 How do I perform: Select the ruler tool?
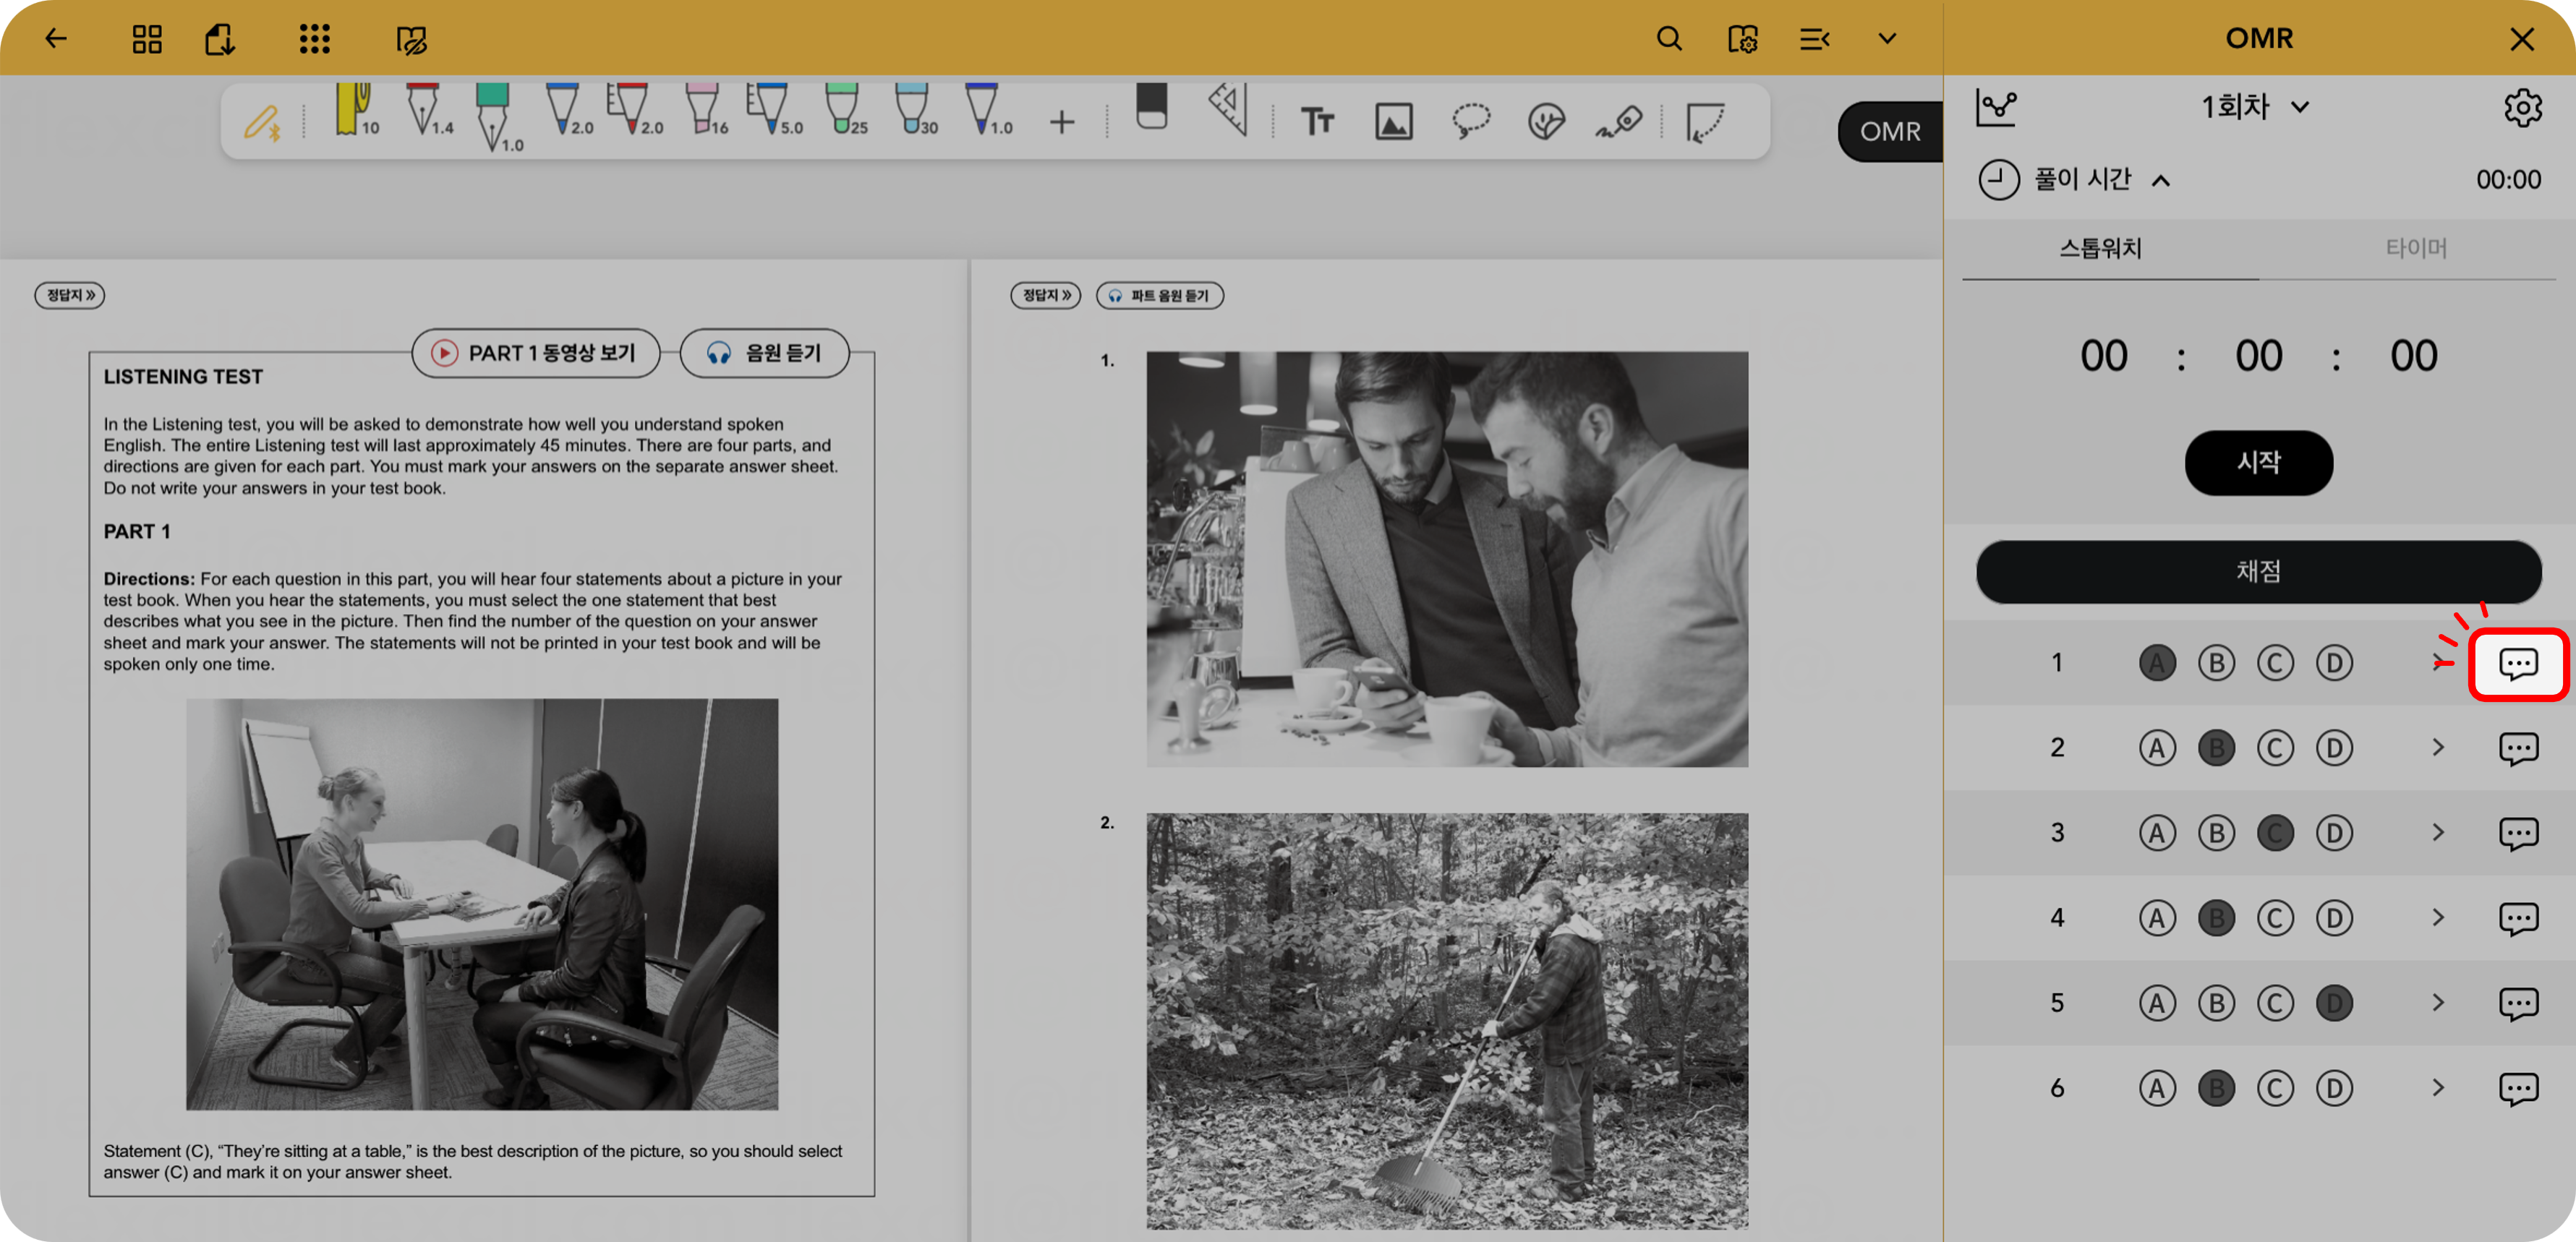pyautogui.click(x=1229, y=109)
